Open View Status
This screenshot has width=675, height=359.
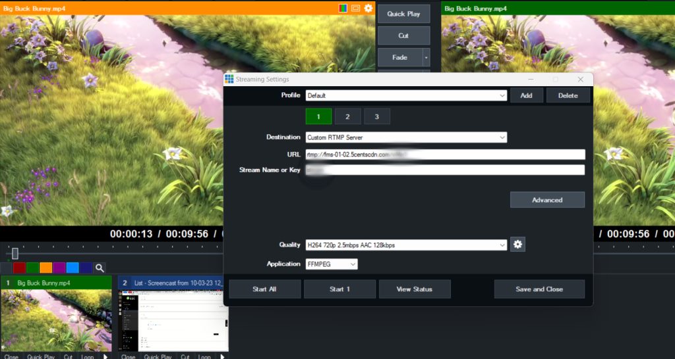(x=414, y=289)
